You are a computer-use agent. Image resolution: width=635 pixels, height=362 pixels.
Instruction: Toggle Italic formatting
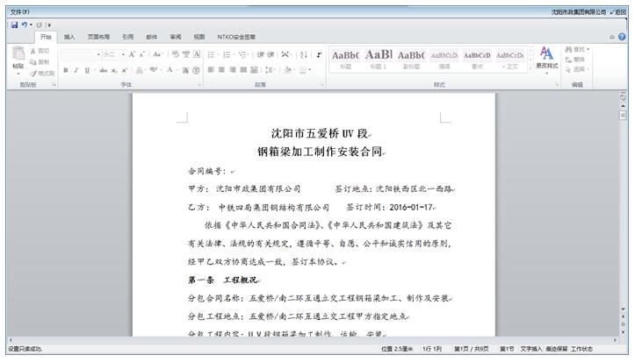[x=76, y=70]
